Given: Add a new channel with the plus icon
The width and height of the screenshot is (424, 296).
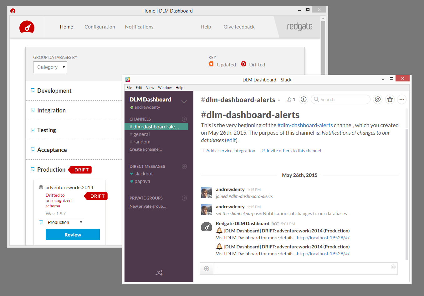Looking at the screenshot, I should tap(184, 119).
